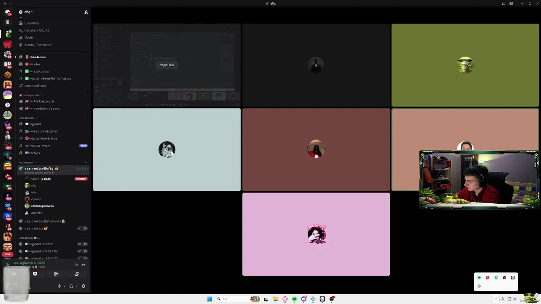Open inbox icon in title bar
Screen dimensions: 541x304
pos(503,3)
